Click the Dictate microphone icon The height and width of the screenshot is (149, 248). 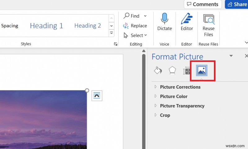coord(164,19)
